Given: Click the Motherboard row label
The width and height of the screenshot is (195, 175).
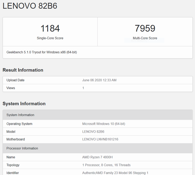Looking at the screenshot, I should 16,139.
